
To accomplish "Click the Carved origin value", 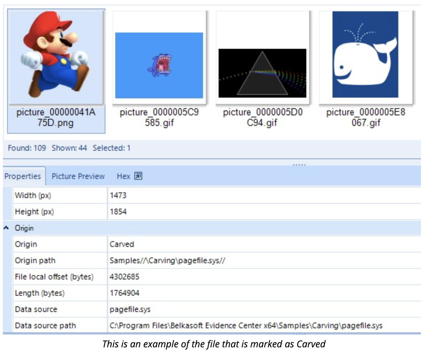I will point(122,244).
